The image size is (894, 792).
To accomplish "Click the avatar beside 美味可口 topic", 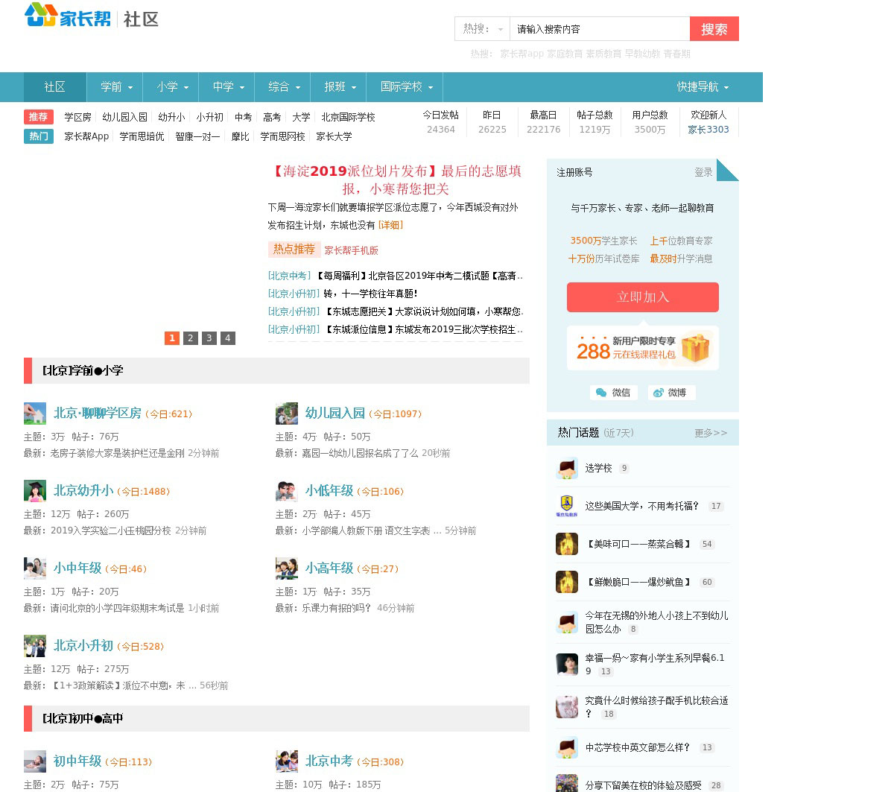I will click(567, 544).
